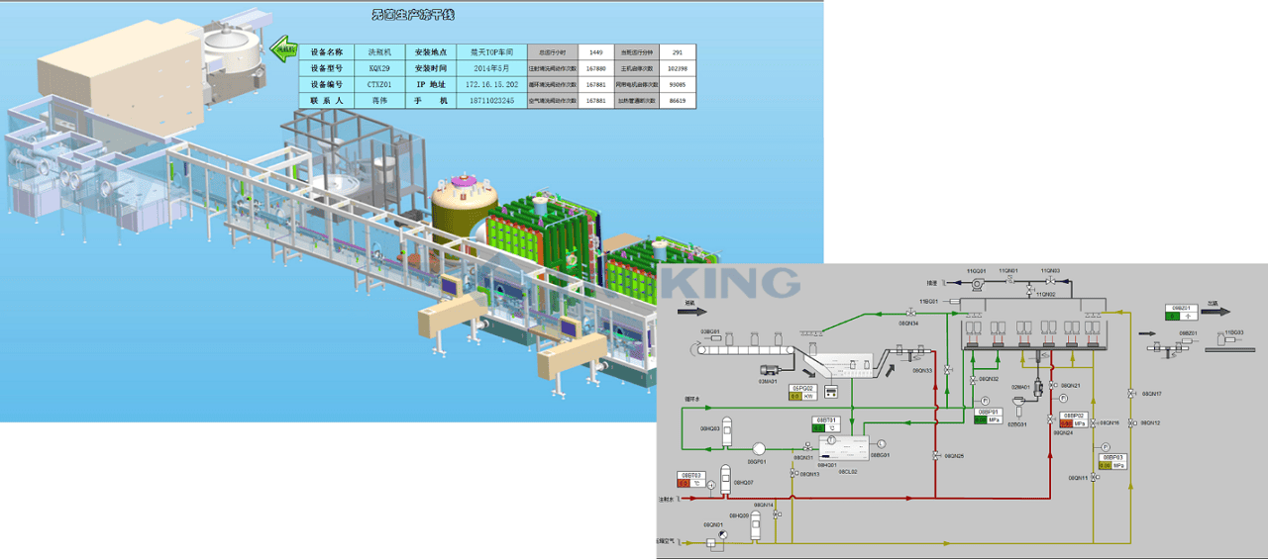This screenshot has height=559, width=1268.
Task: Toggle valve 08QN25 on red pipeline
Action: tap(935, 455)
